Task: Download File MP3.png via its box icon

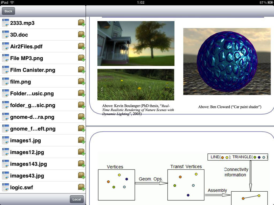Action: (81, 58)
